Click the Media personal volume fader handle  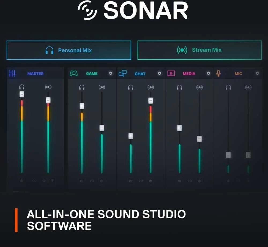coord(180,128)
